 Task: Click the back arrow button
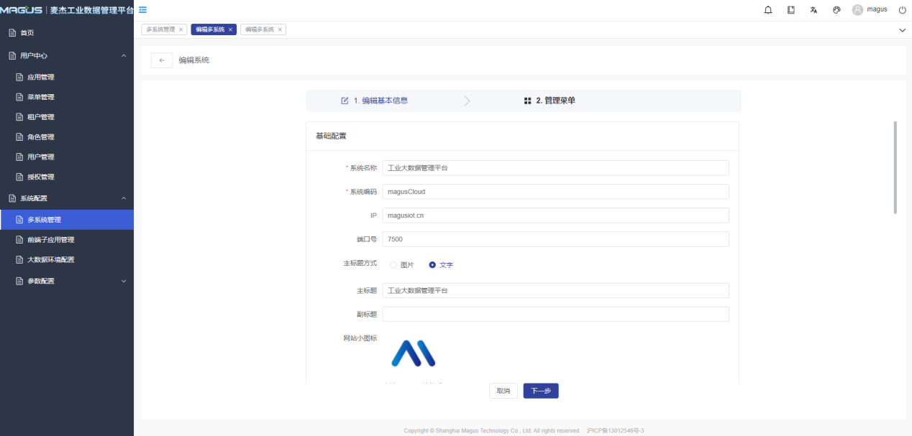(162, 60)
